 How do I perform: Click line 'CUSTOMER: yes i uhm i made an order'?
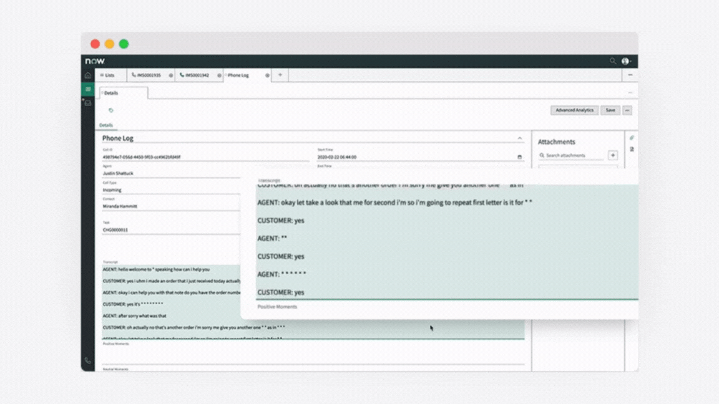coord(172,281)
